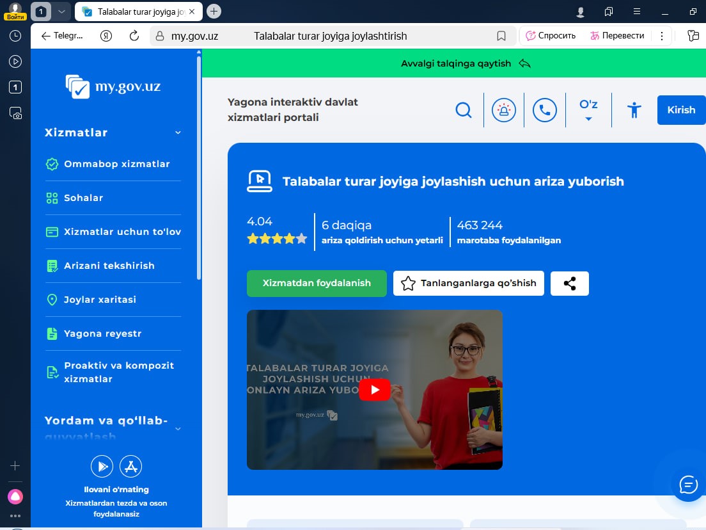Collapse the Xizmatlar sidebar section

pyautogui.click(x=178, y=132)
